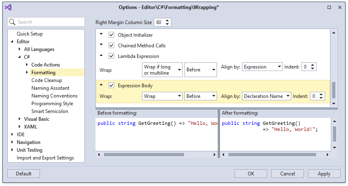
Task: Click the Default button
Action: click(x=24, y=174)
